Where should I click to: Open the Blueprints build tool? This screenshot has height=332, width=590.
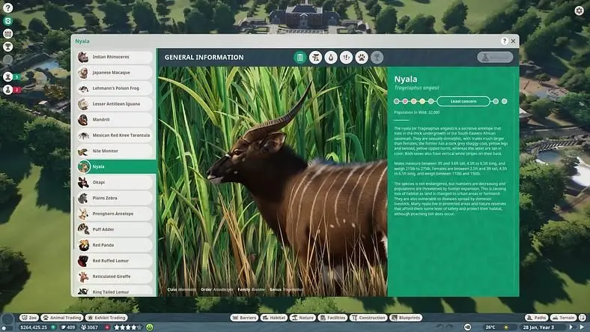406,318
